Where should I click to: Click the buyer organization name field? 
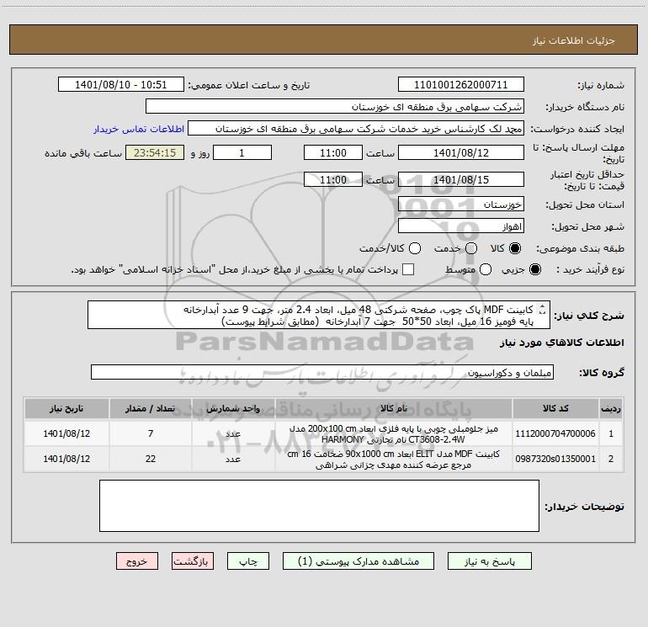[335, 107]
